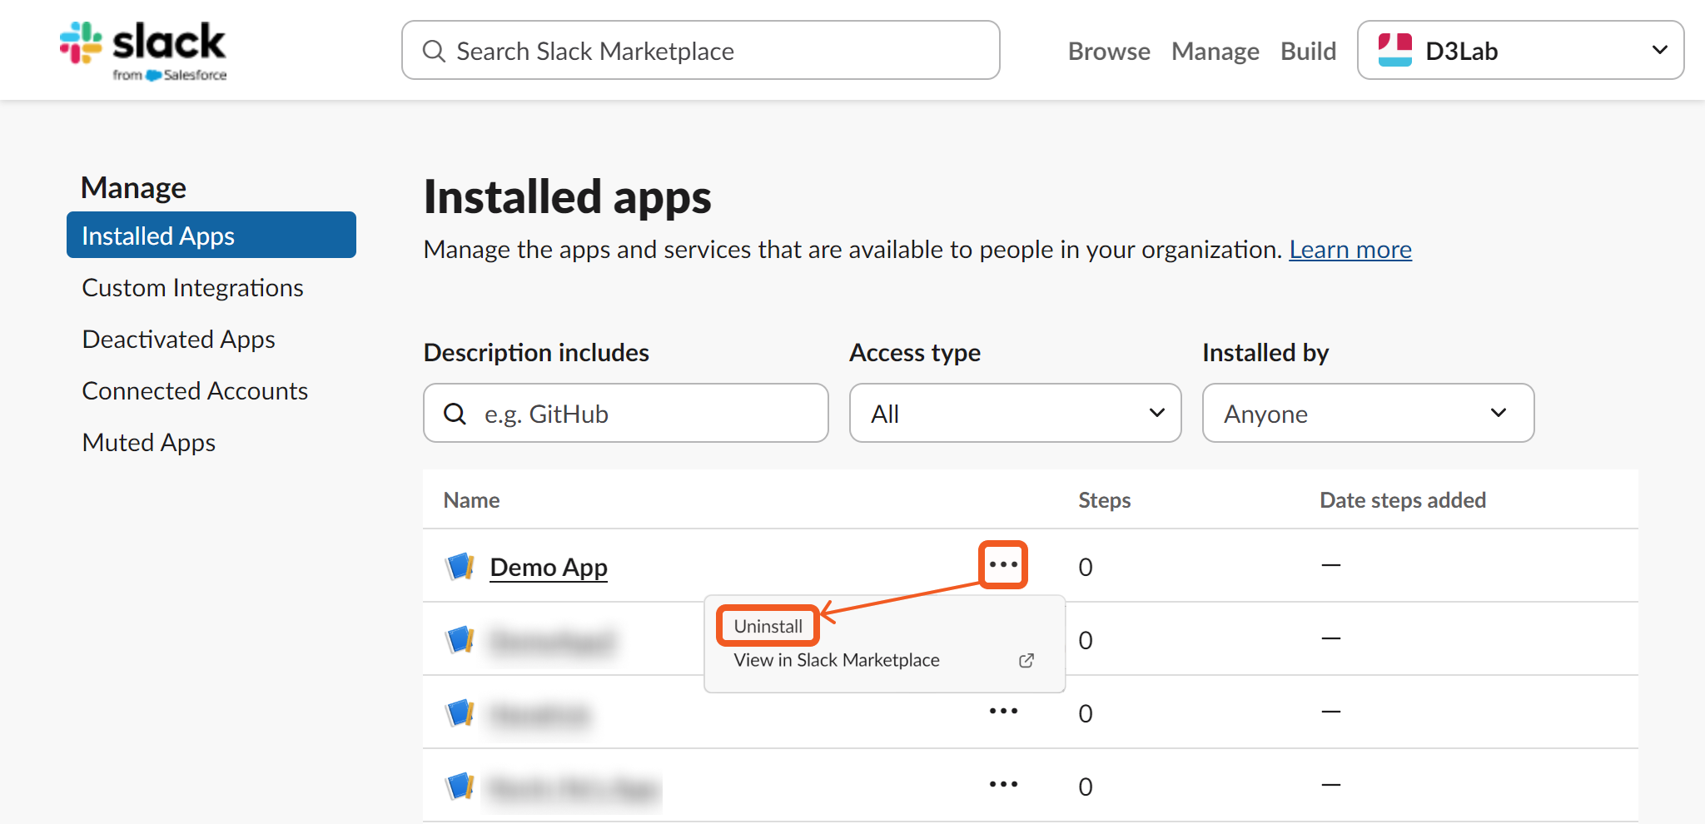
Task: Open the three-dot menu on fourth app row
Action: [x=1003, y=785]
